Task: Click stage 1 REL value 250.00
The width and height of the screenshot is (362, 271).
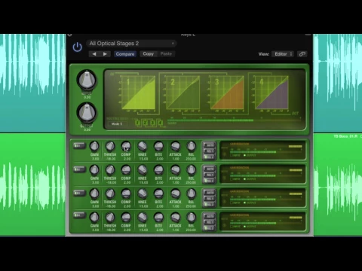Action: click(x=191, y=159)
